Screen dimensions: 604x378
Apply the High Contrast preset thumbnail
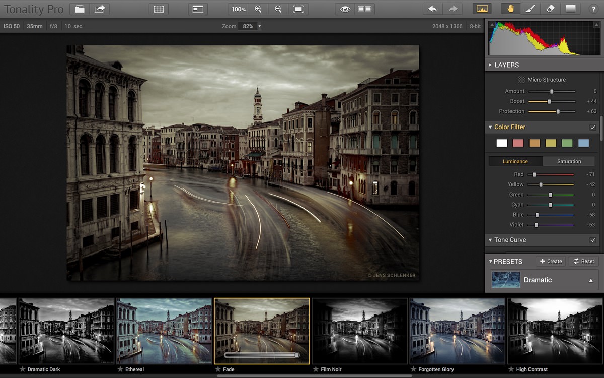coord(555,331)
